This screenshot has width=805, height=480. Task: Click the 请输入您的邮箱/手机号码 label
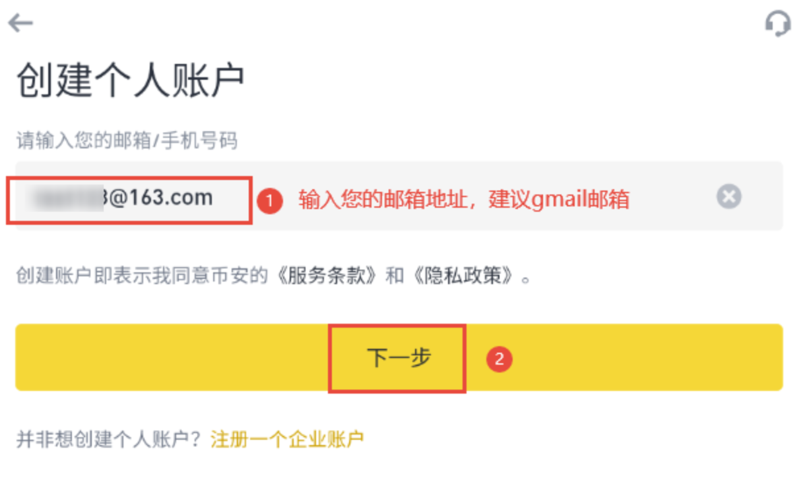tap(127, 140)
